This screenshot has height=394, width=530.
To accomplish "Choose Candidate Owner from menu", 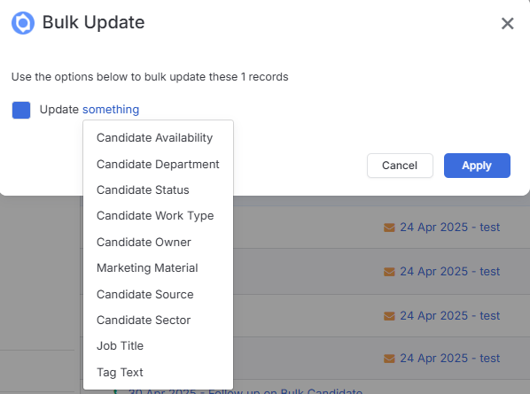I will pyautogui.click(x=144, y=242).
